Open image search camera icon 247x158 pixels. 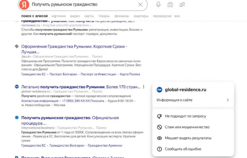[x=170, y=4]
